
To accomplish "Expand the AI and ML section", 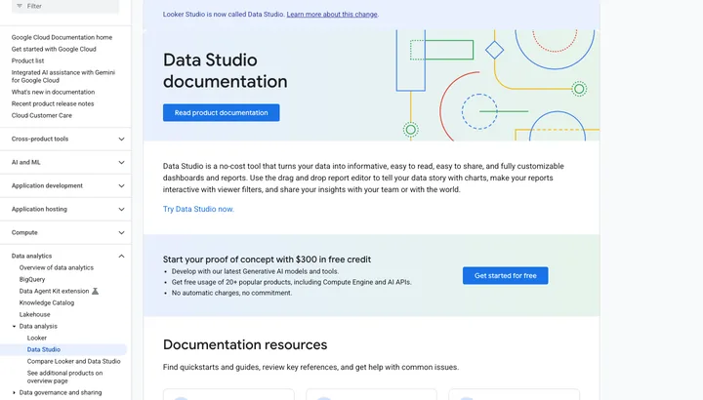I will [121, 162].
